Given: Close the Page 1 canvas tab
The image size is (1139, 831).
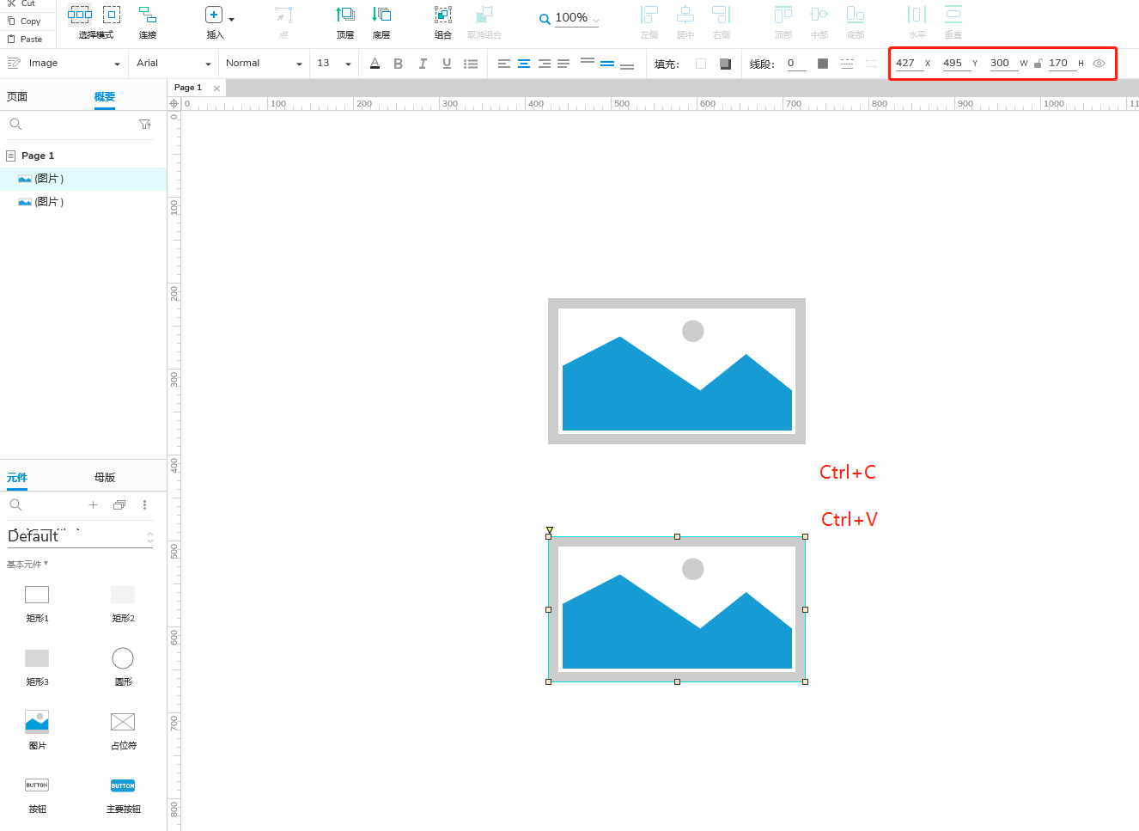Looking at the screenshot, I should [216, 89].
